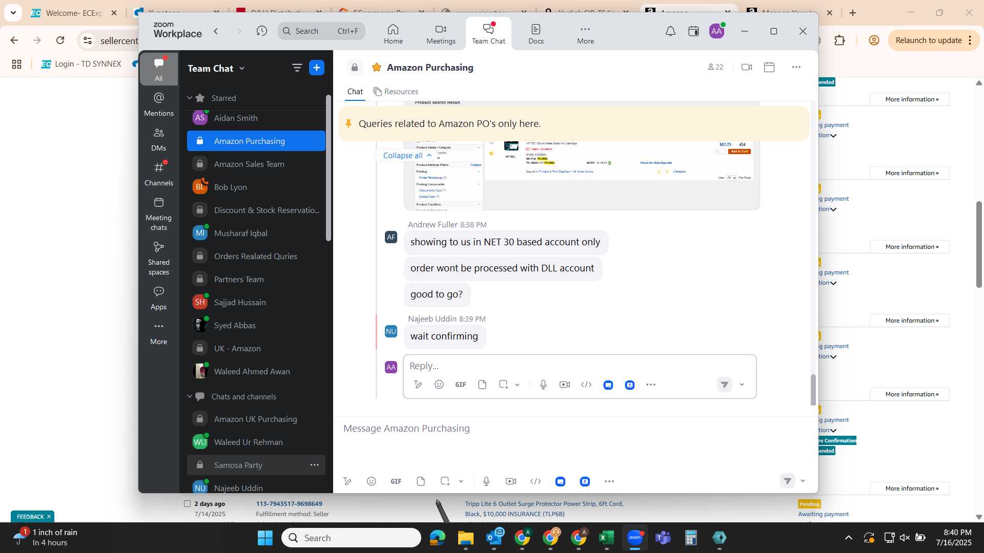This screenshot has height=553, width=984.
Task: Collapse all thread replies
Action: pos(407,155)
